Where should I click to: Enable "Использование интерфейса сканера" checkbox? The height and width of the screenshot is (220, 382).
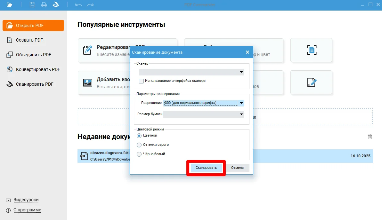click(141, 81)
